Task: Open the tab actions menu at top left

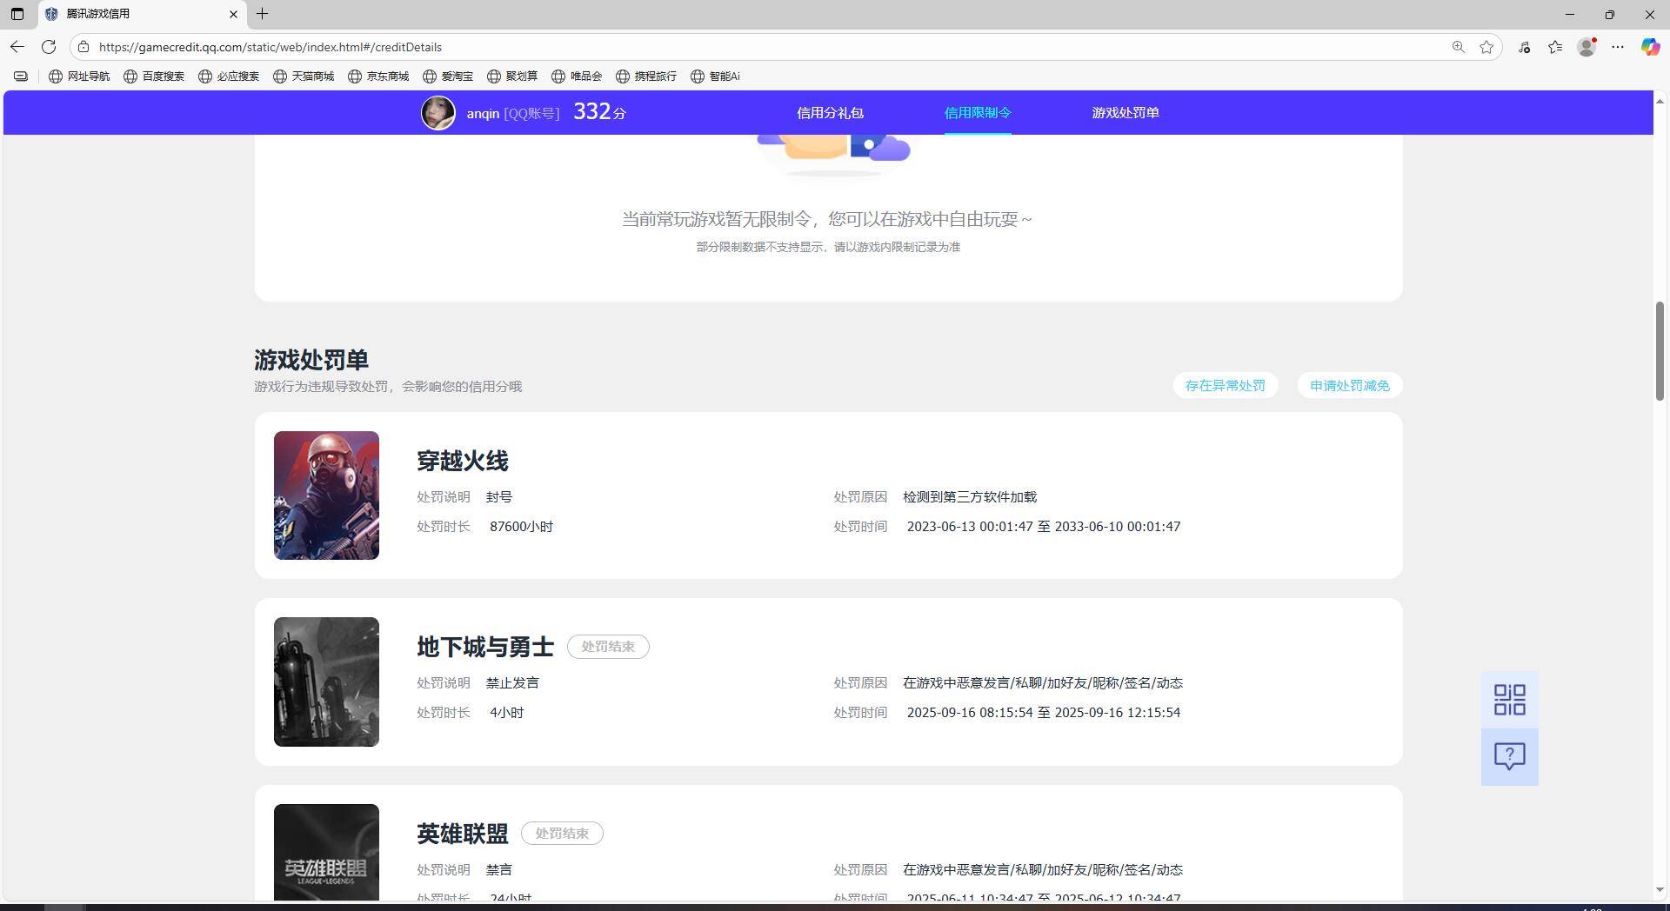Action: 17,14
